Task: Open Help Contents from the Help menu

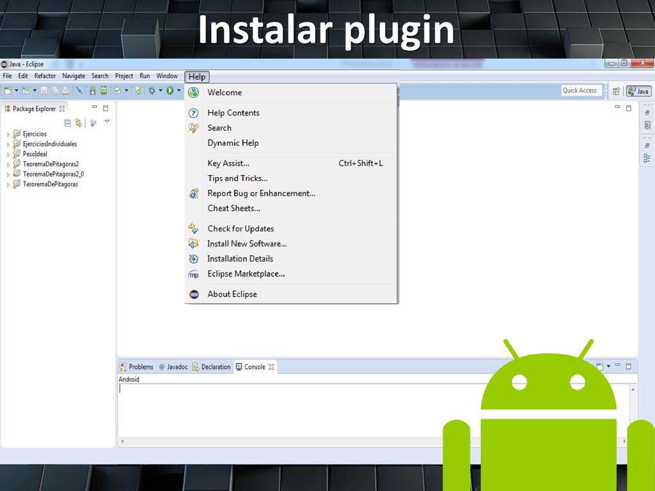Action: (x=291, y=113)
